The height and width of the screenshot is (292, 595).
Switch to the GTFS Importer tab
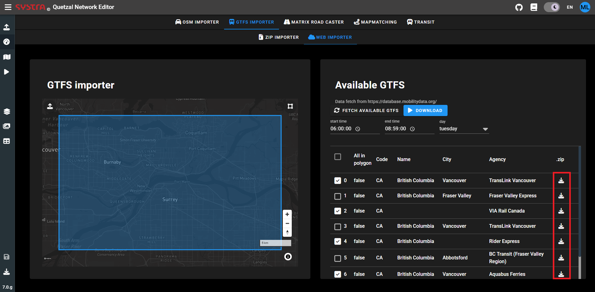point(251,22)
